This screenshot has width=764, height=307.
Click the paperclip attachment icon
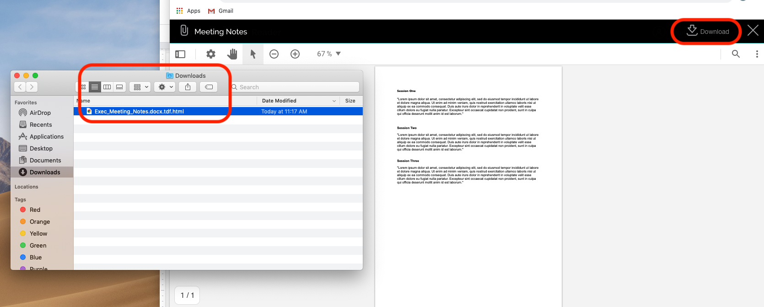tap(184, 31)
